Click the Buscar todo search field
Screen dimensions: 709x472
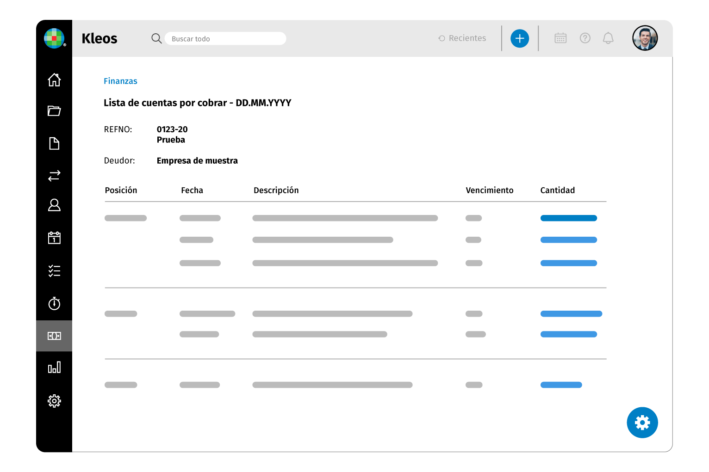point(225,39)
